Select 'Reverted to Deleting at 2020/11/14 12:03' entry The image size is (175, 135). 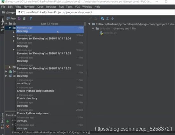[50, 52]
